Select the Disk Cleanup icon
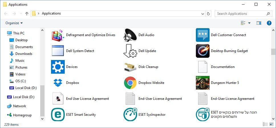This screenshot has width=276, height=128. click(130, 67)
